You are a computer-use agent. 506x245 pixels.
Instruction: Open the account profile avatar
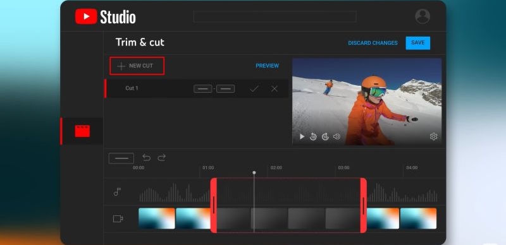[x=423, y=16]
